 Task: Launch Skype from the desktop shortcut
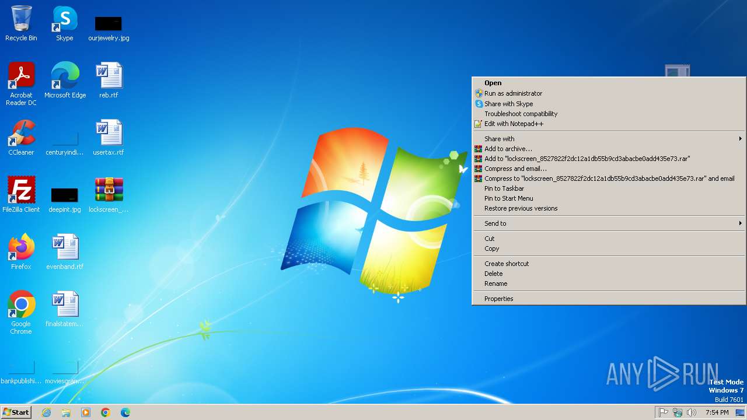click(x=65, y=23)
